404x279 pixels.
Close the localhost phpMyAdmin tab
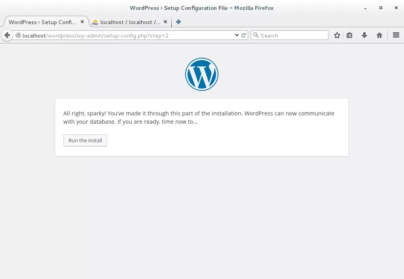(165, 22)
